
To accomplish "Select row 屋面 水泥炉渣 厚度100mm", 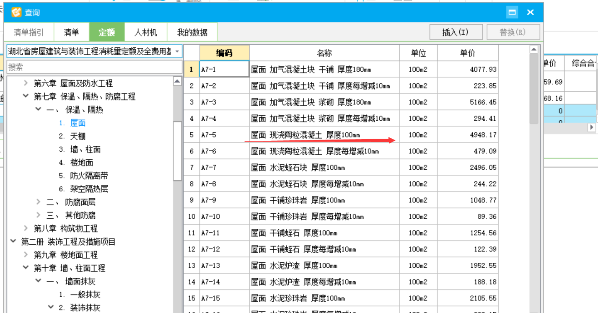I will 324,266.
